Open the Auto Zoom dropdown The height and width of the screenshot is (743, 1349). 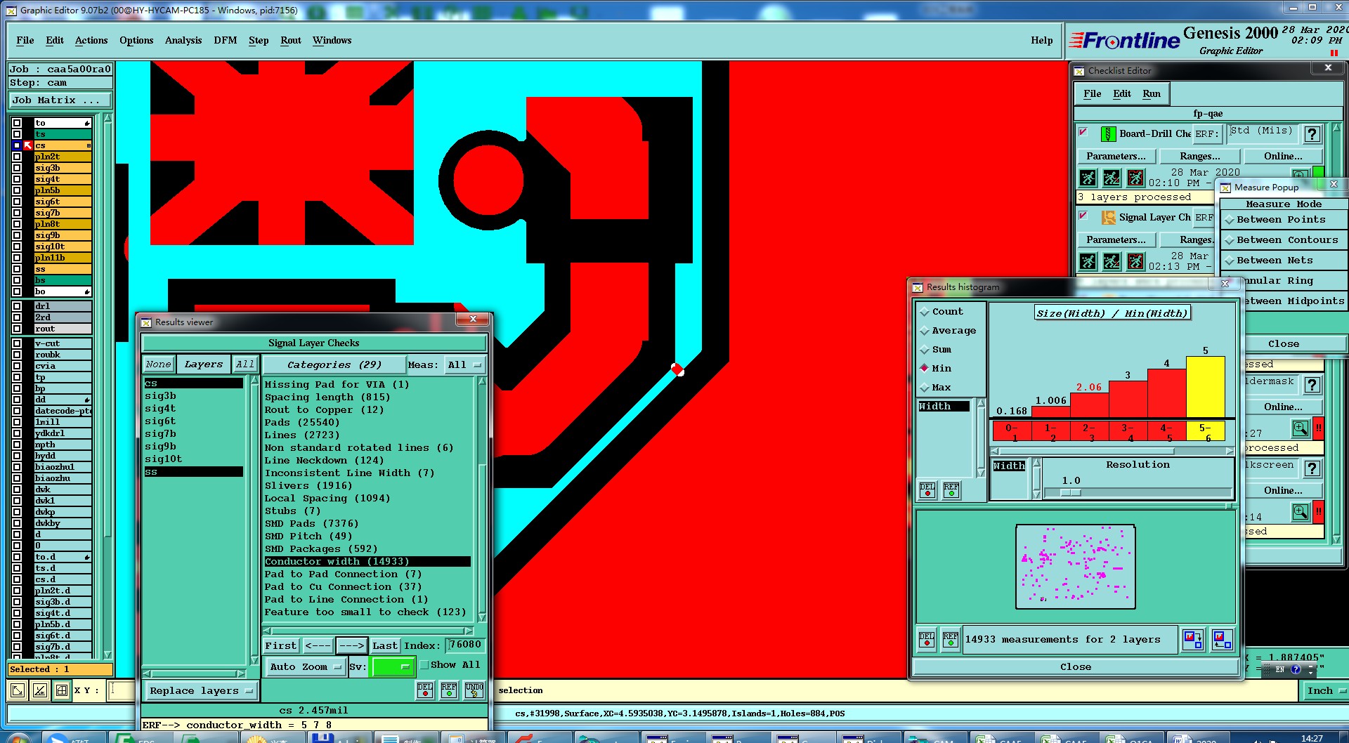pyautogui.click(x=305, y=666)
